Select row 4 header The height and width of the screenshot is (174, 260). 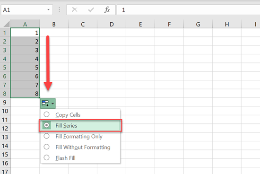tap(5, 59)
